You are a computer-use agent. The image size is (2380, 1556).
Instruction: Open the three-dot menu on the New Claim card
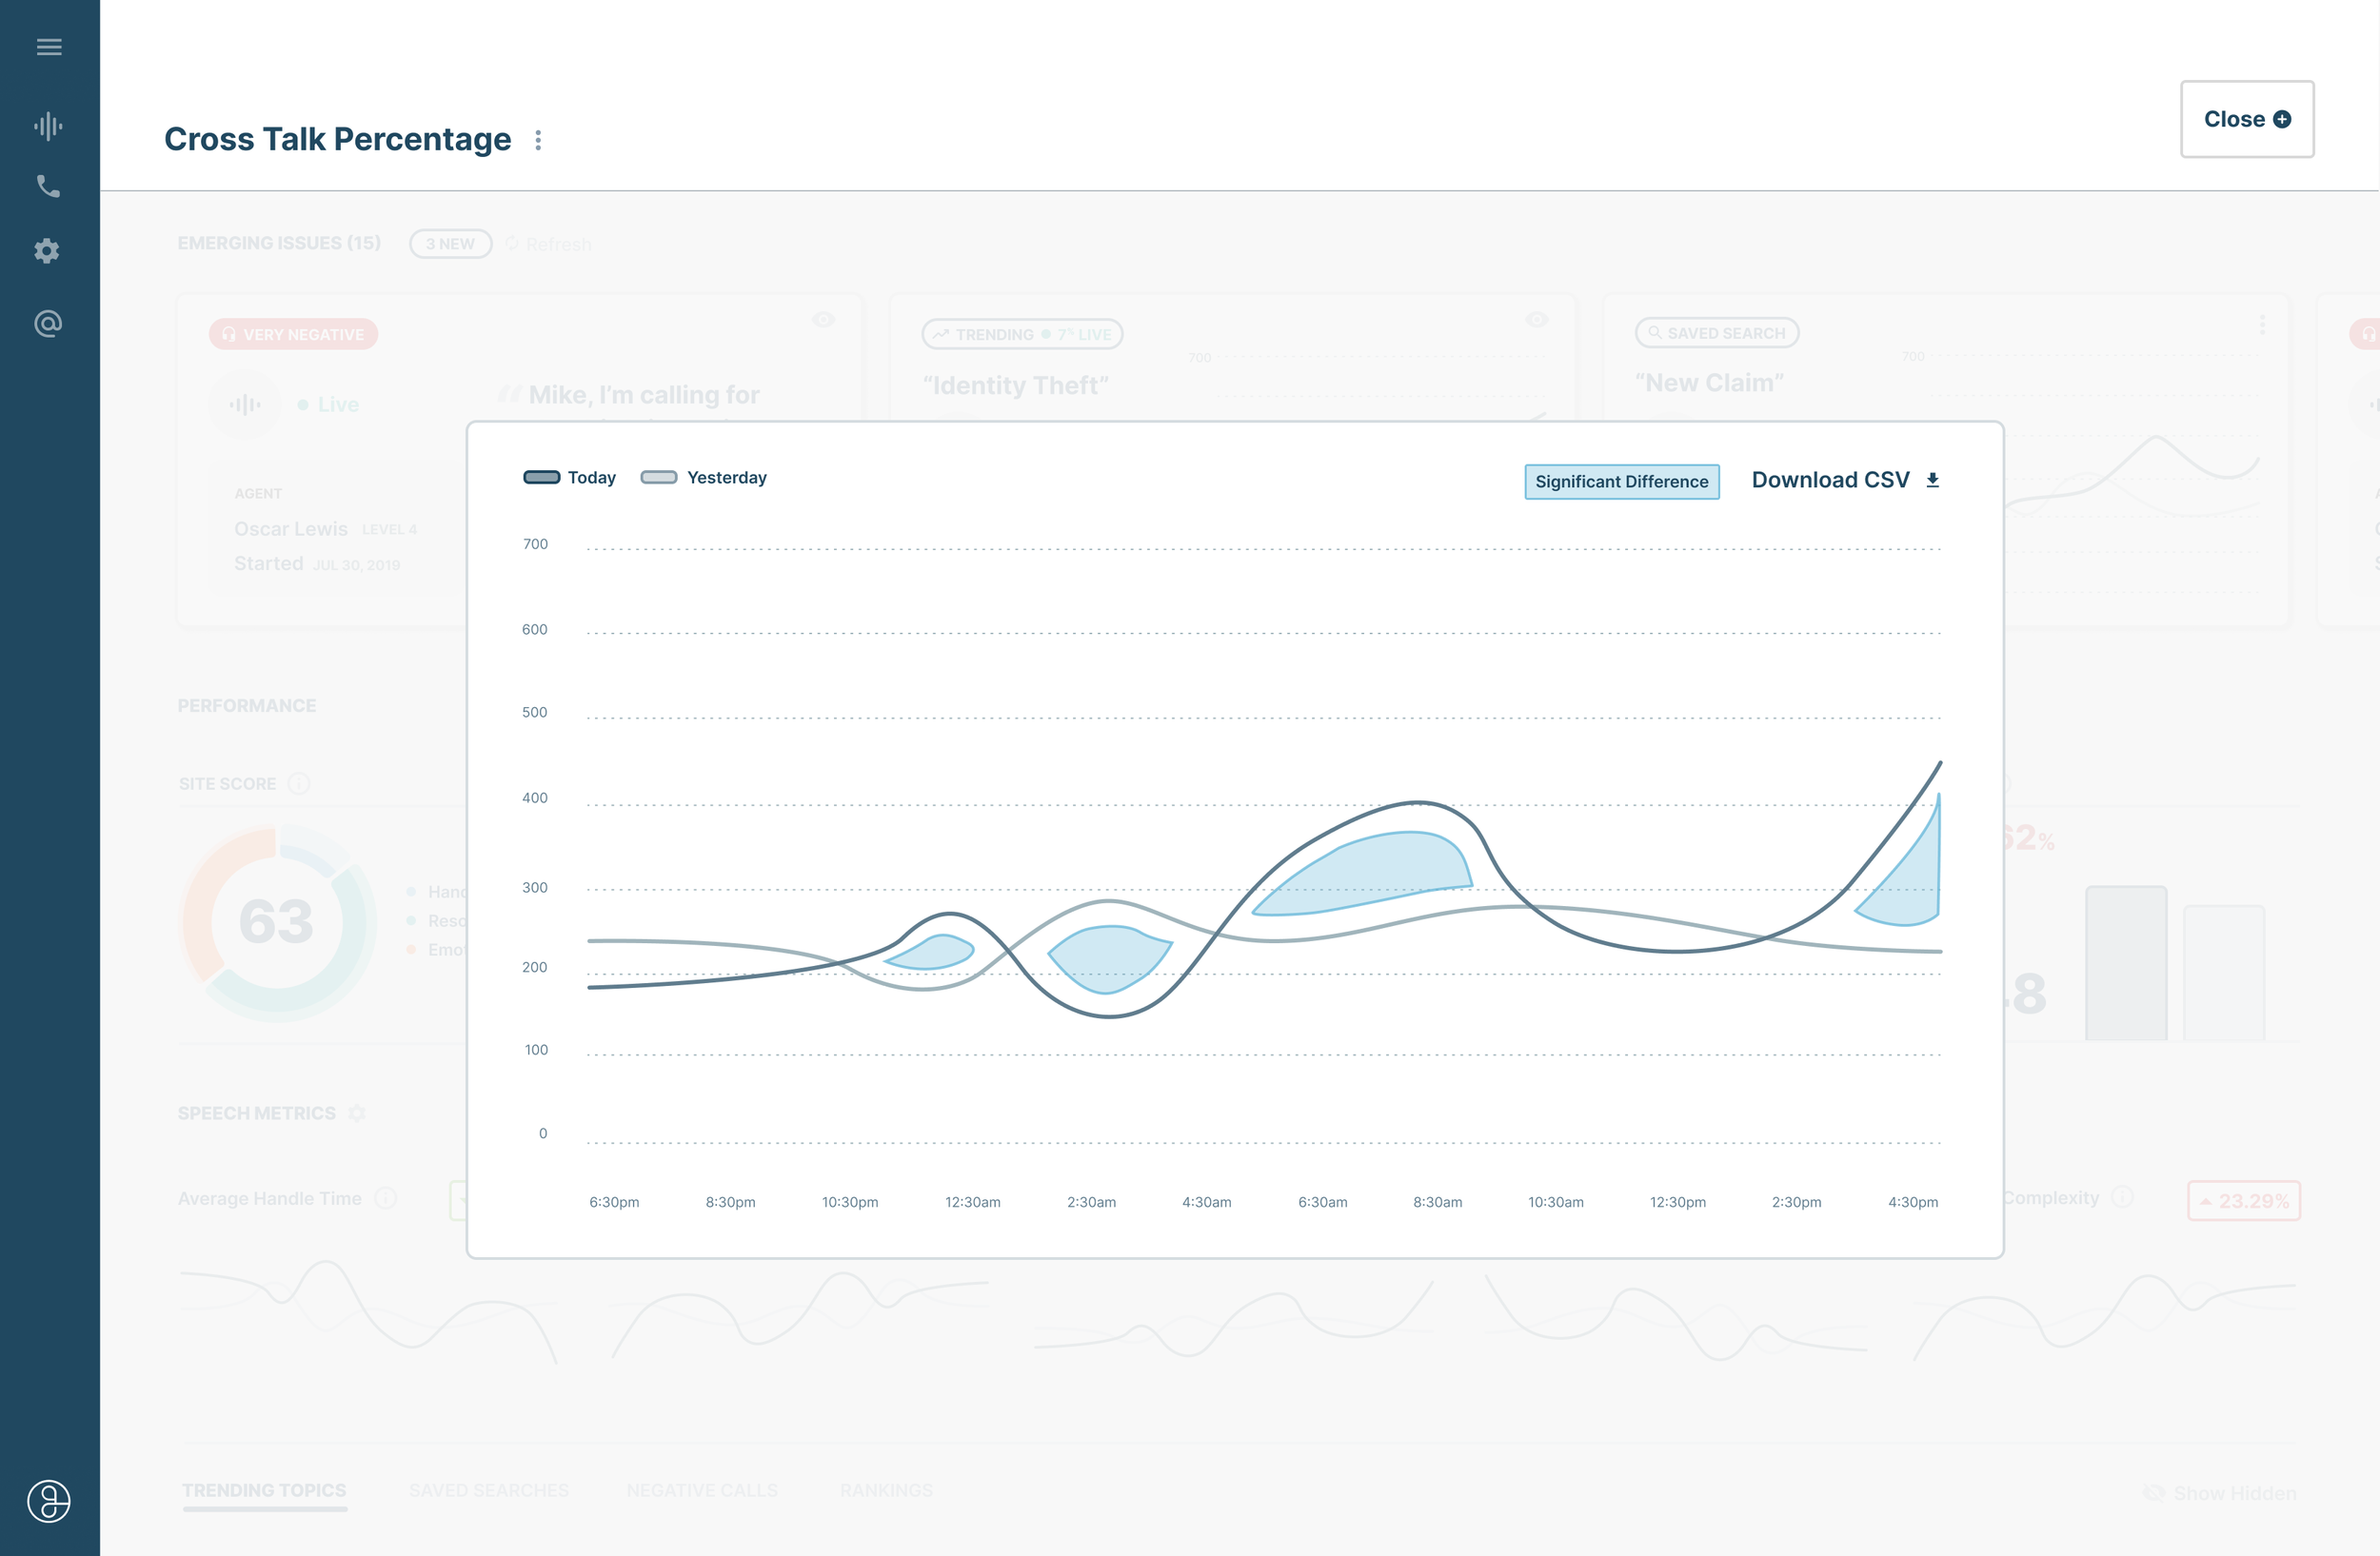2261,323
